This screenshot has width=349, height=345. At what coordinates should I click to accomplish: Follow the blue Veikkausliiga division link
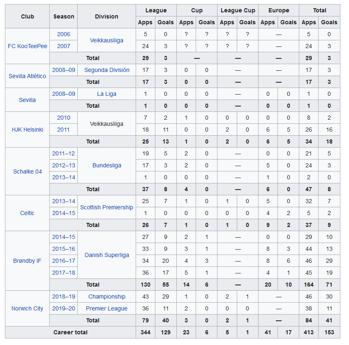(106, 40)
